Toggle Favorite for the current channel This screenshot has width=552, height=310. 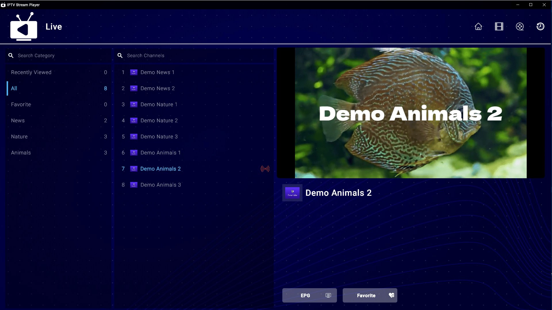point(370,295)
